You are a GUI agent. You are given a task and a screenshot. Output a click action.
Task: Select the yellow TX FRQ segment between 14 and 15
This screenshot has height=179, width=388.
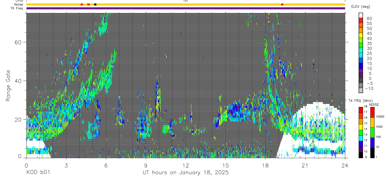pyautogui.click(x=361, y=127)
